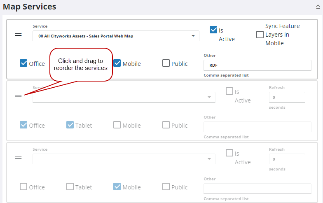
Task: Check Is Active for the second service
Action: 229,91
